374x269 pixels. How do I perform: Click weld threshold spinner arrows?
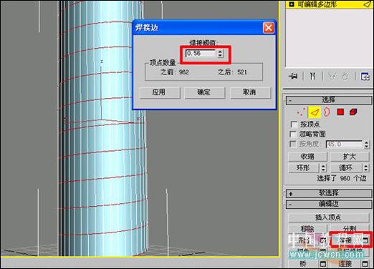(220, 54)
